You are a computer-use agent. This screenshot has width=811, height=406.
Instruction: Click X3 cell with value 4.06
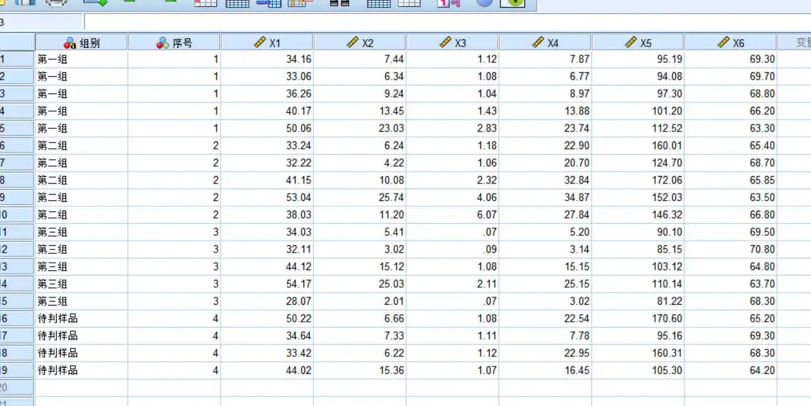tap(453, 198)
